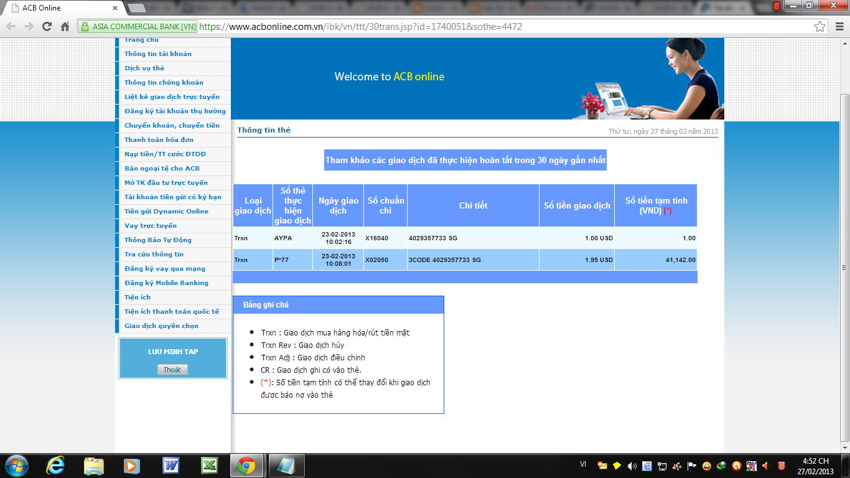The width and height of the screenshot is (850, 478).
Task: Open the blue E tray icon
Action: coord(647,466)
